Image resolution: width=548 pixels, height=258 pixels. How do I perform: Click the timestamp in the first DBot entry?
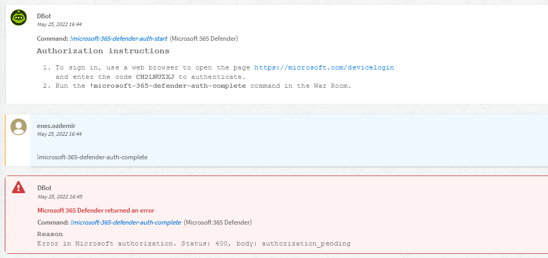click(x=60, y=25)
